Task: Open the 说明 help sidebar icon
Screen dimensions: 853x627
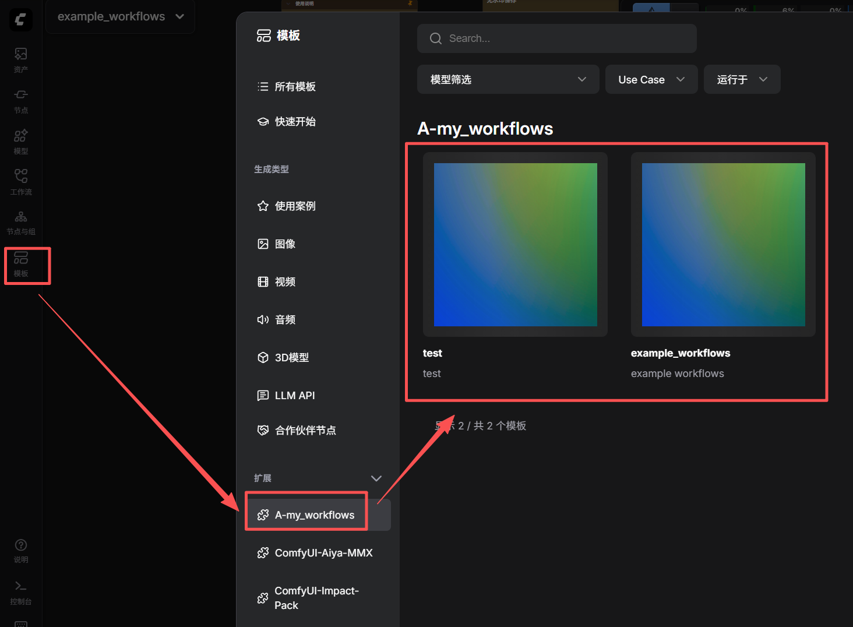Action: (21, 551)
